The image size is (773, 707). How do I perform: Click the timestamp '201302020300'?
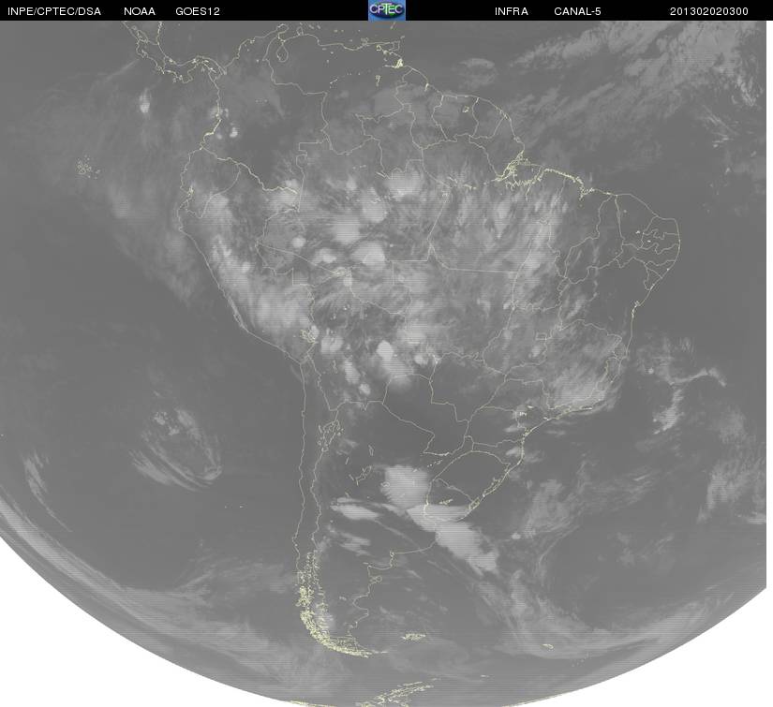pyautogui.click(x=709, y=11)
